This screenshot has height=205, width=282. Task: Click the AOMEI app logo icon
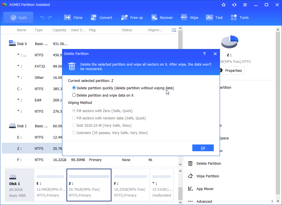coord(5,5)
